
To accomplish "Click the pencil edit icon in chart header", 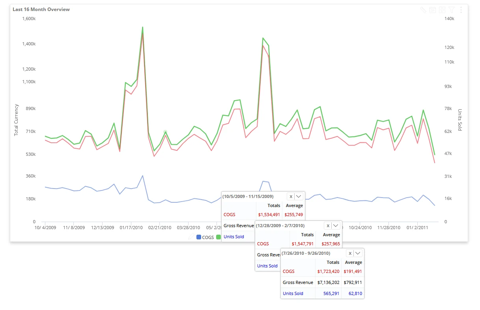I will click(422, 10).
